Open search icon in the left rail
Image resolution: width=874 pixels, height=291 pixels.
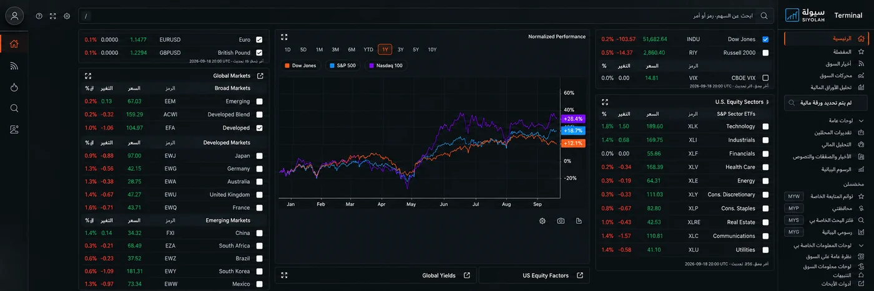(14, 108)
